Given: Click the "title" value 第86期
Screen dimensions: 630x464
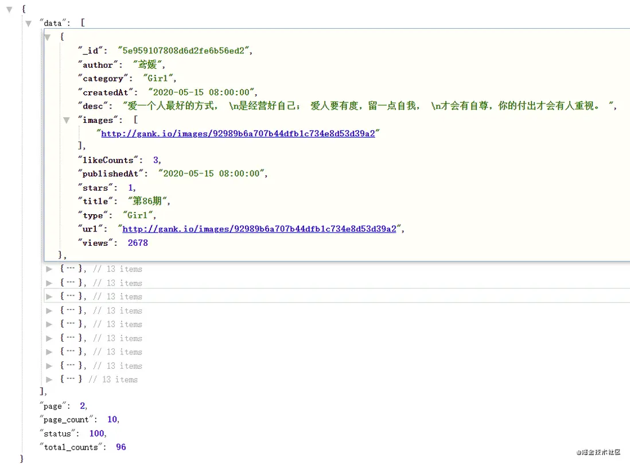Looking at the screenshot, I should 147,201.
